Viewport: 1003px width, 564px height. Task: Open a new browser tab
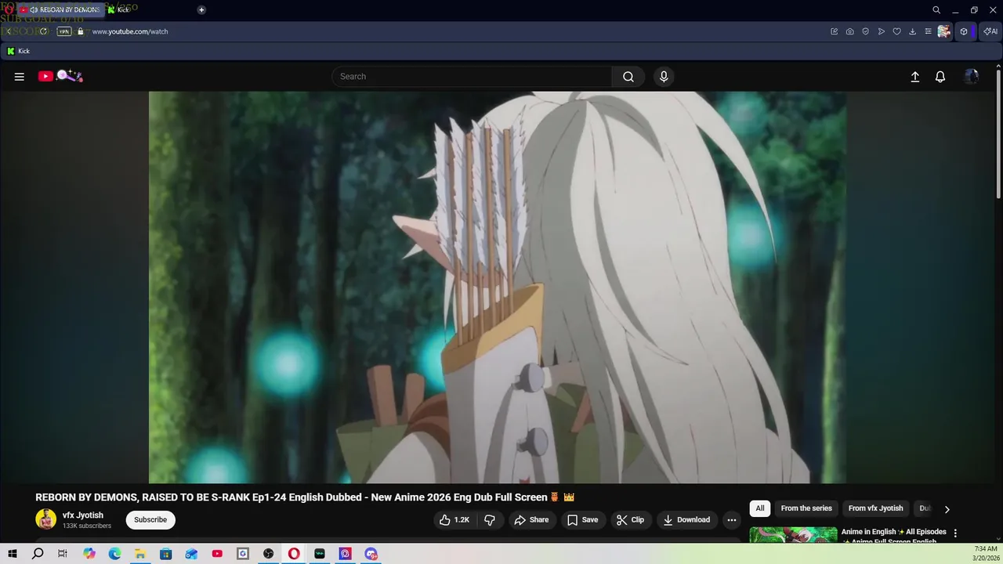(201, 9)
